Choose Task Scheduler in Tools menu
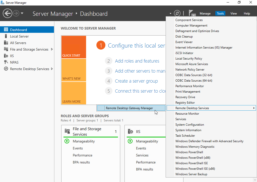The image size is (257, 182). click(x=185, y=135)
